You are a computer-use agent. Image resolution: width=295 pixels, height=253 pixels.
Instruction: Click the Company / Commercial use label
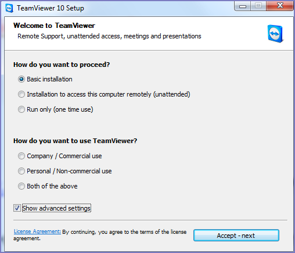point(64,156)
